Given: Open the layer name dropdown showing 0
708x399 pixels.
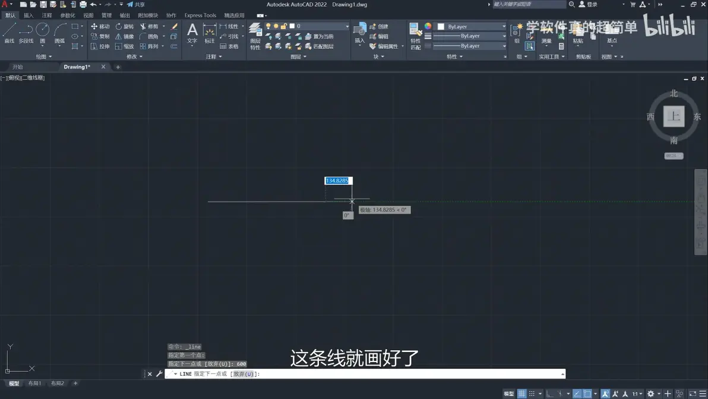Looking at the screenshot, I should click(321, 26).
